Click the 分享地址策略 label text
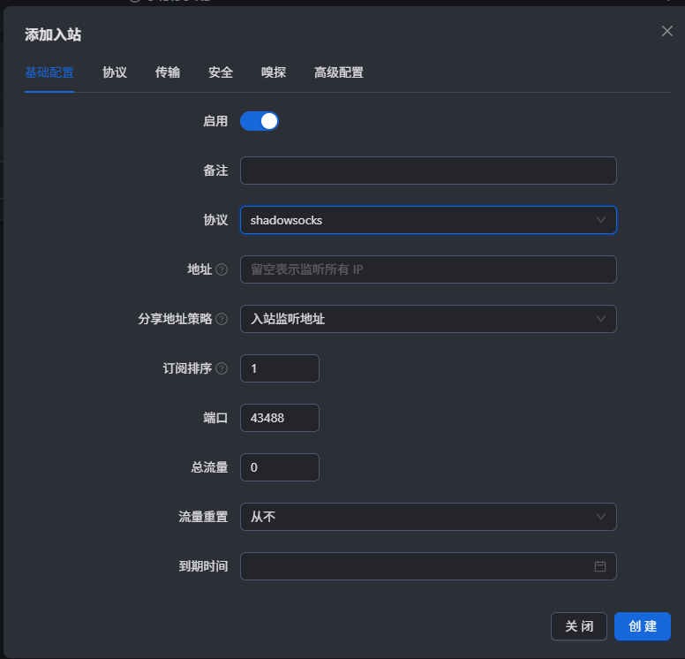Viewport: 685px width, 659px height. tap(175, 319)
